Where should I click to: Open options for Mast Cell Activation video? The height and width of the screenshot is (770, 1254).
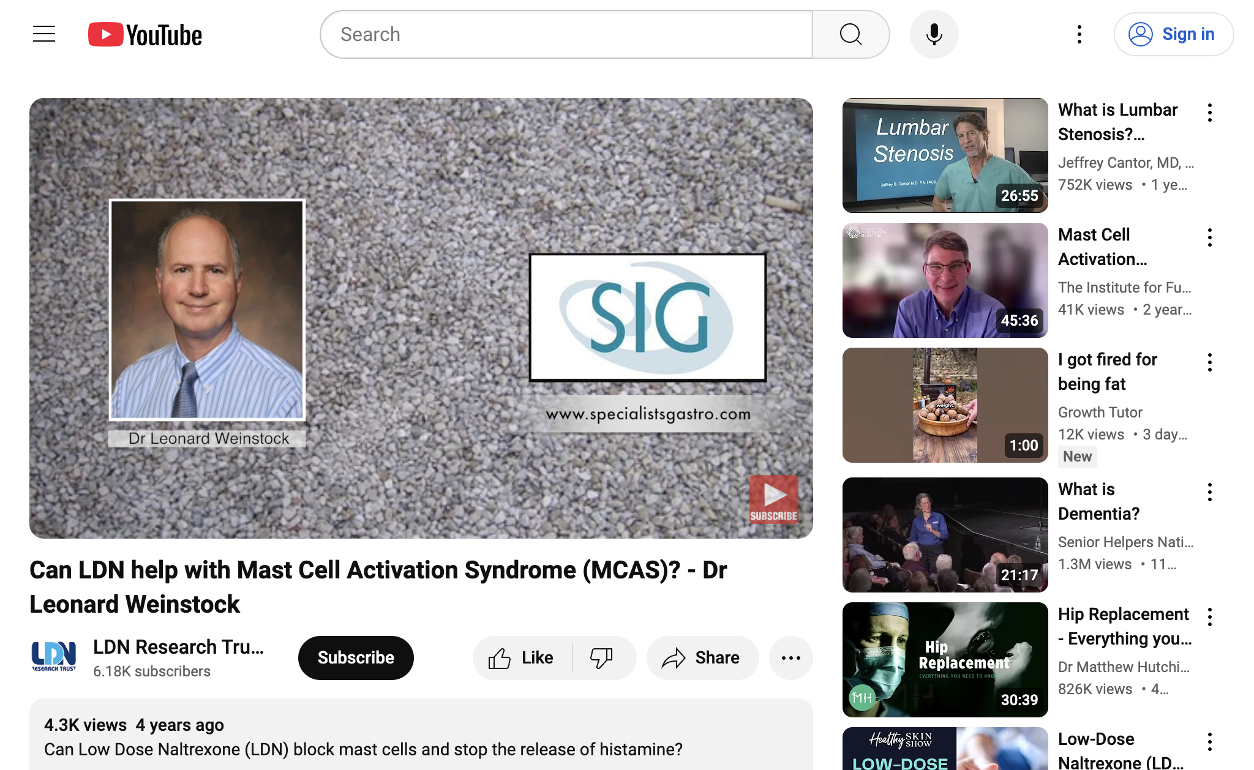point(1210,237)
